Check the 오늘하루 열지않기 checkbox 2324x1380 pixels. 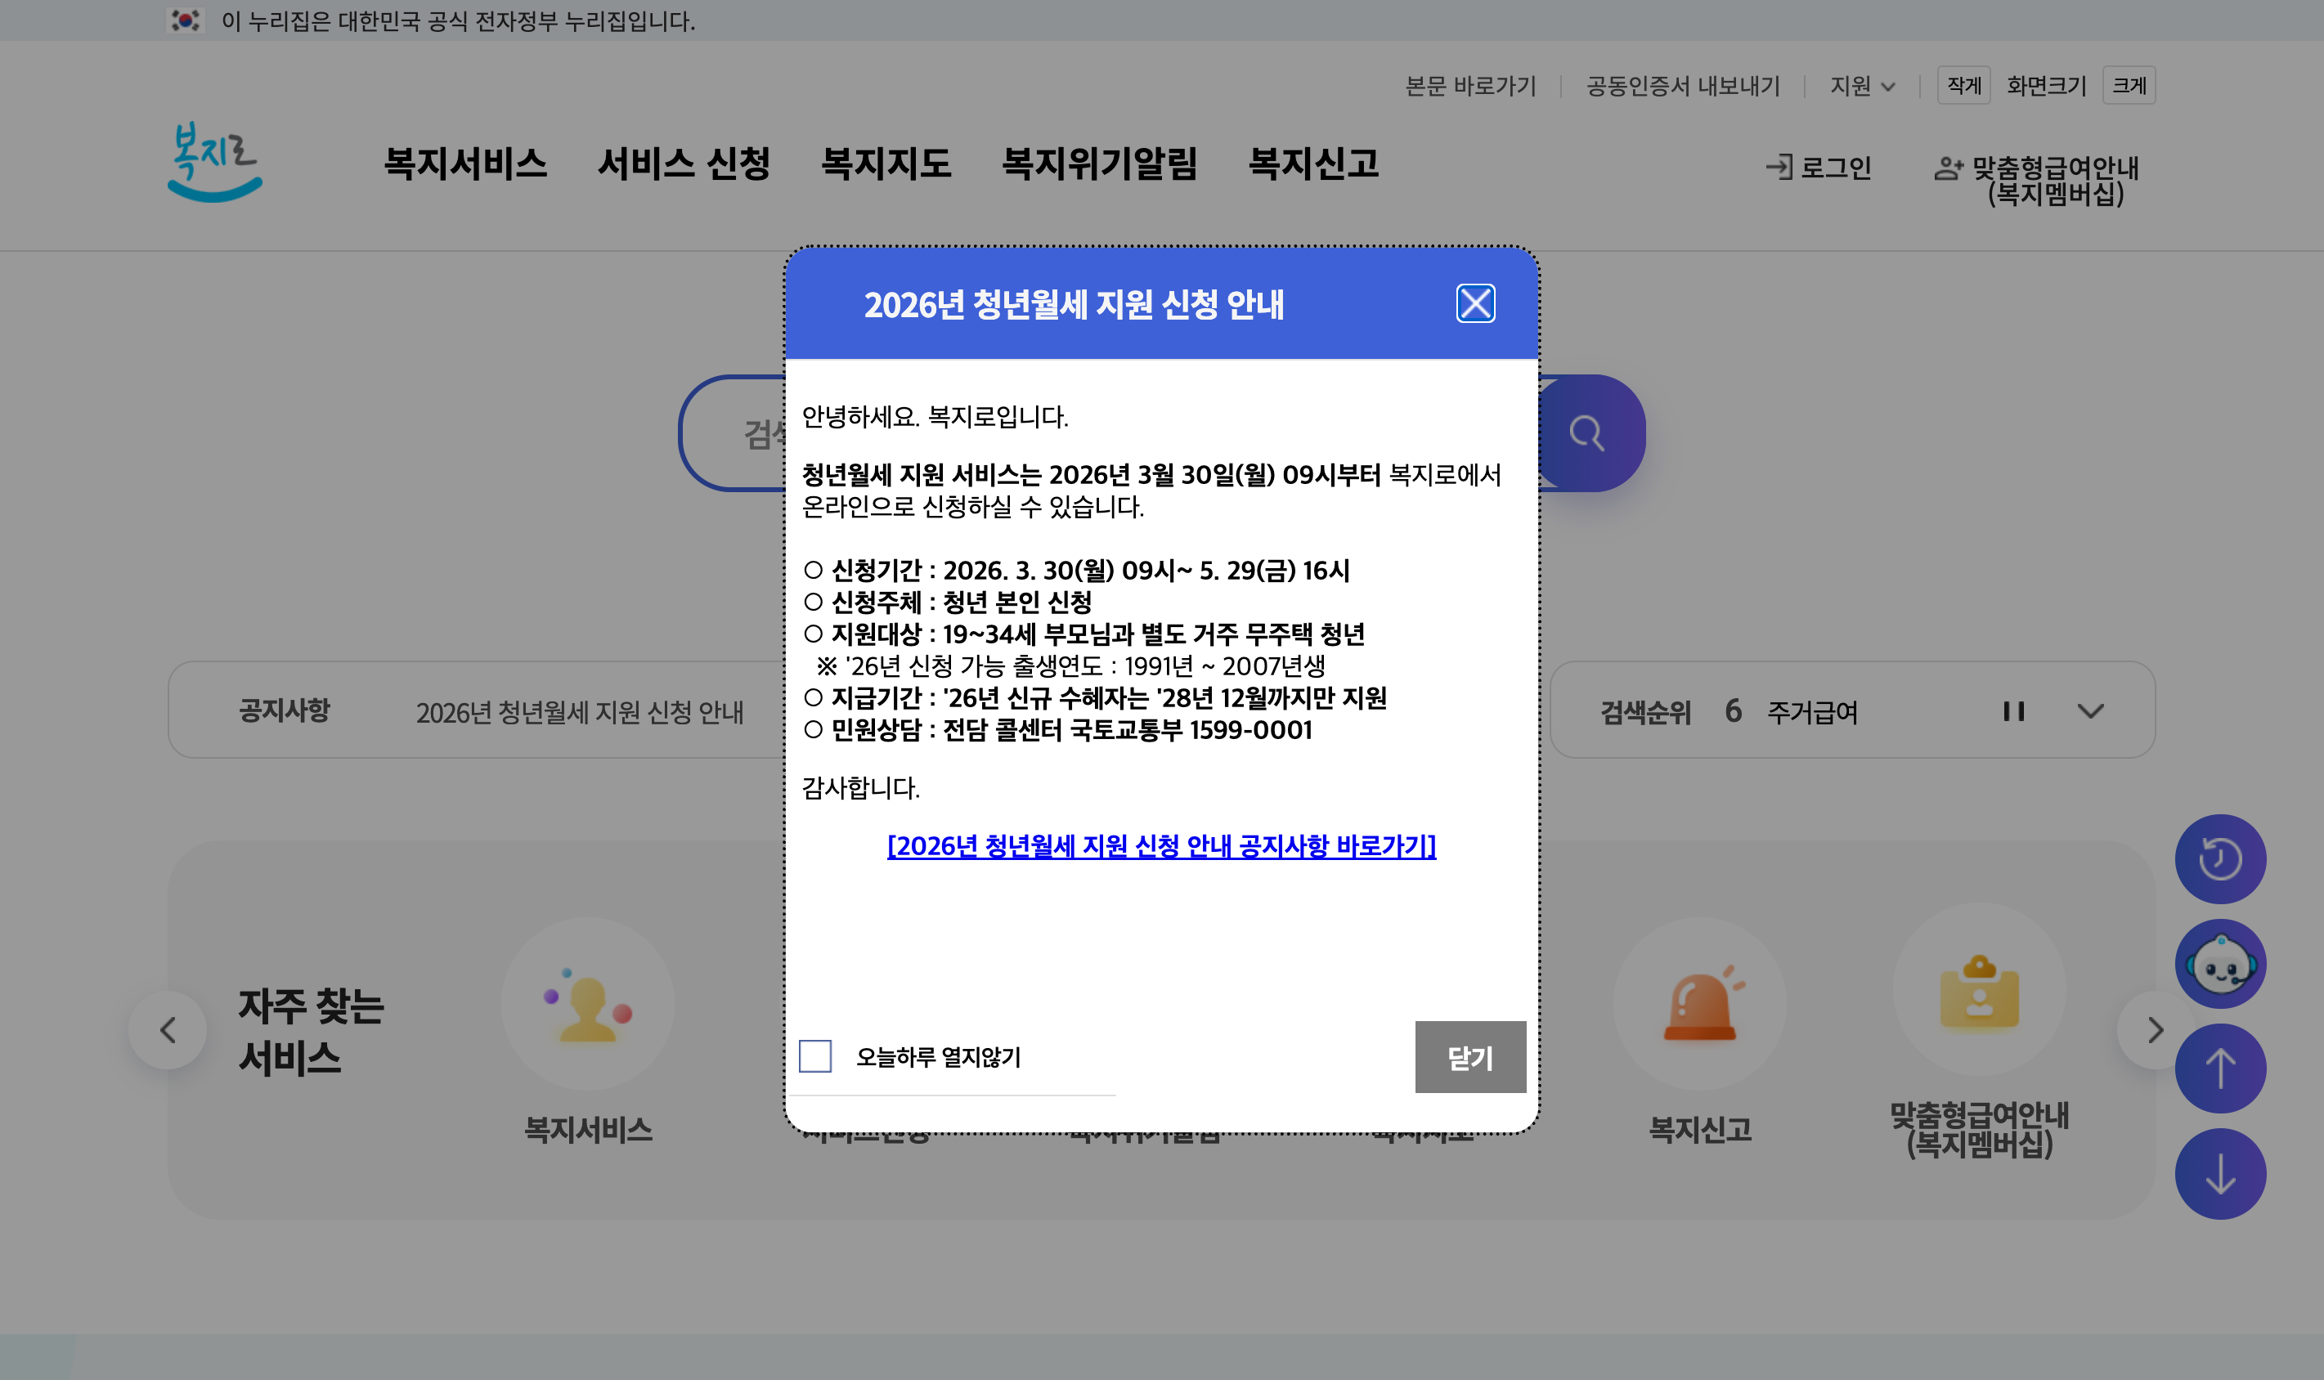pos(815,1056)
